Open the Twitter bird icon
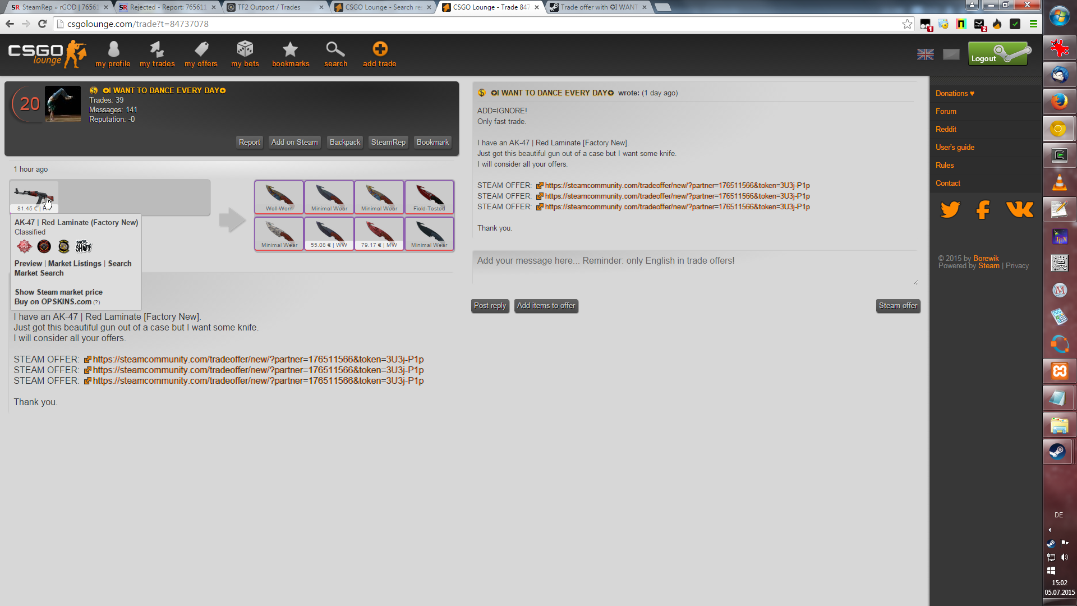This screenshot has height=606, width=1077. point(950,210)
